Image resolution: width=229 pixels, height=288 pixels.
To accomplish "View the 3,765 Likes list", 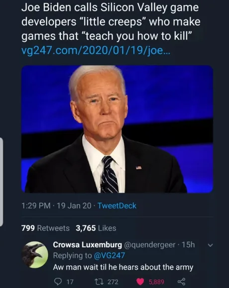I will 96,228.
